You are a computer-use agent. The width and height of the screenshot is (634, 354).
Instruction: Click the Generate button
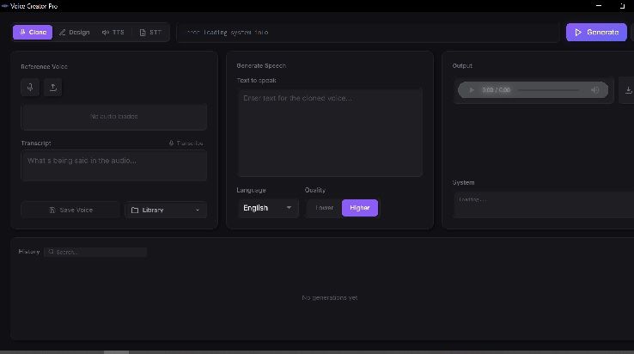click(x=596, y=32)
